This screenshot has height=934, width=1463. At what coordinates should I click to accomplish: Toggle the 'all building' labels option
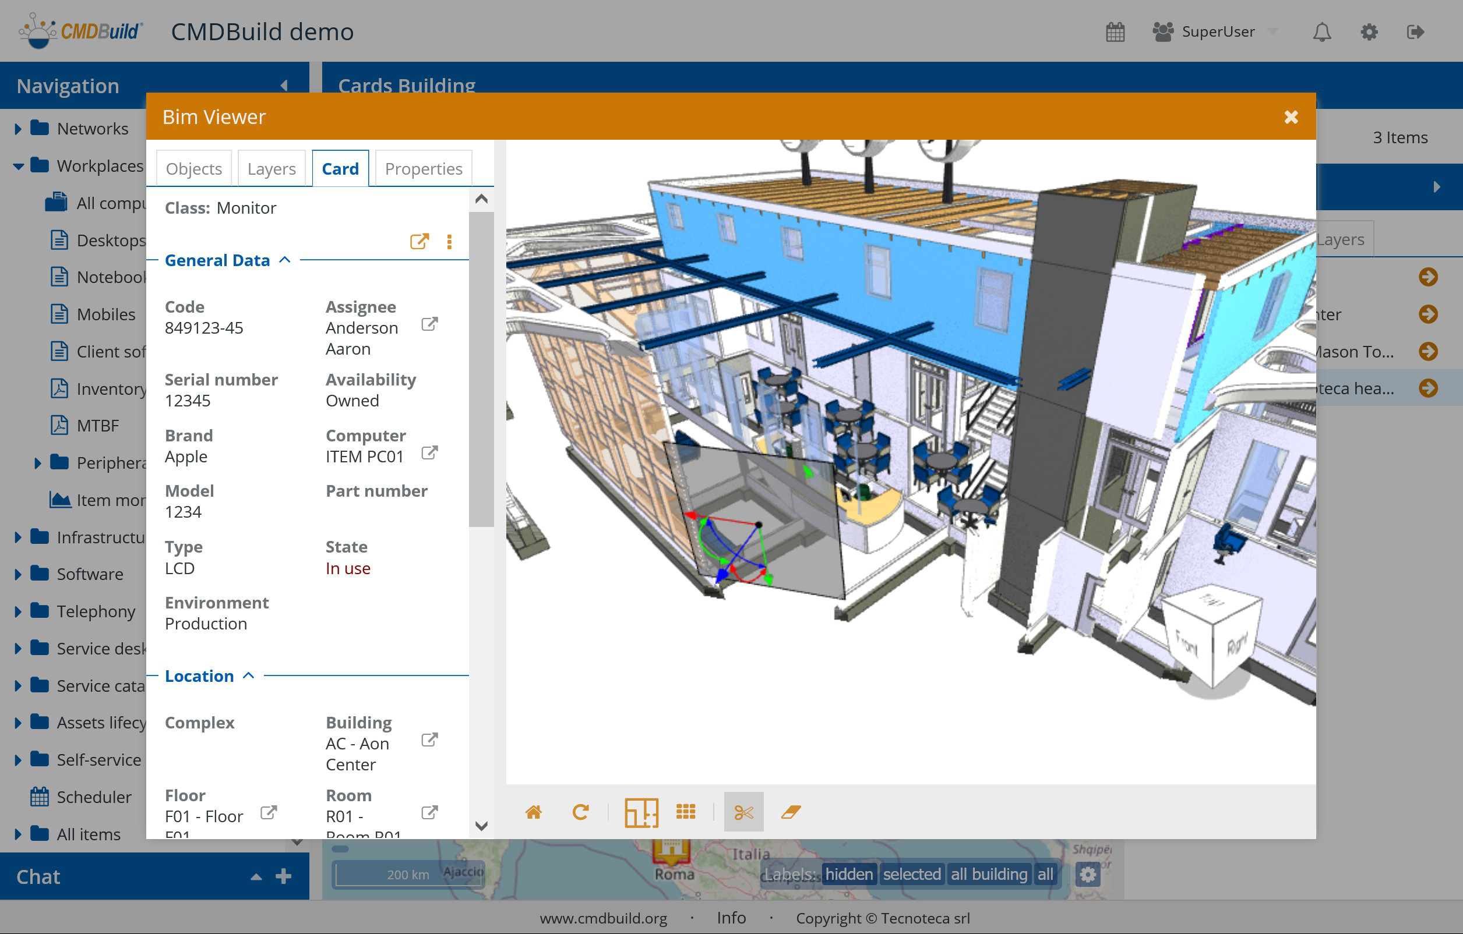click(989, 874)
